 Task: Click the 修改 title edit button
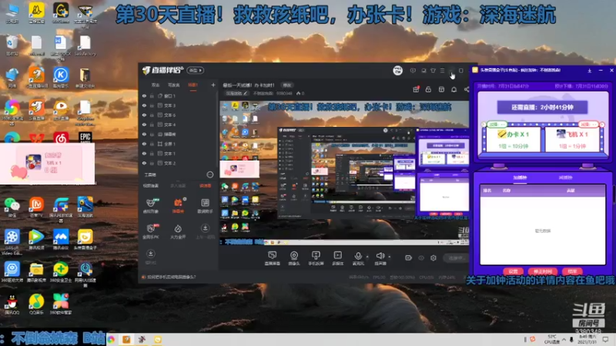coord(287,85)
